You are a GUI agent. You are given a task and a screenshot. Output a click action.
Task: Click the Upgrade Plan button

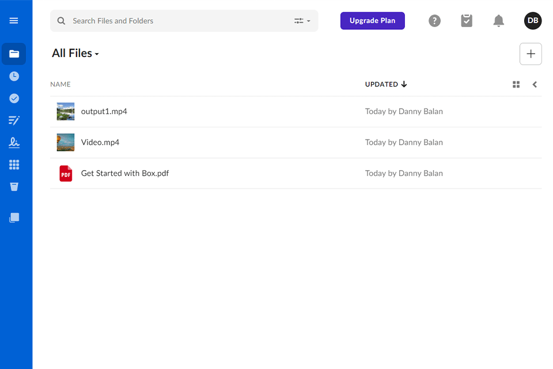tap(373, 21)
